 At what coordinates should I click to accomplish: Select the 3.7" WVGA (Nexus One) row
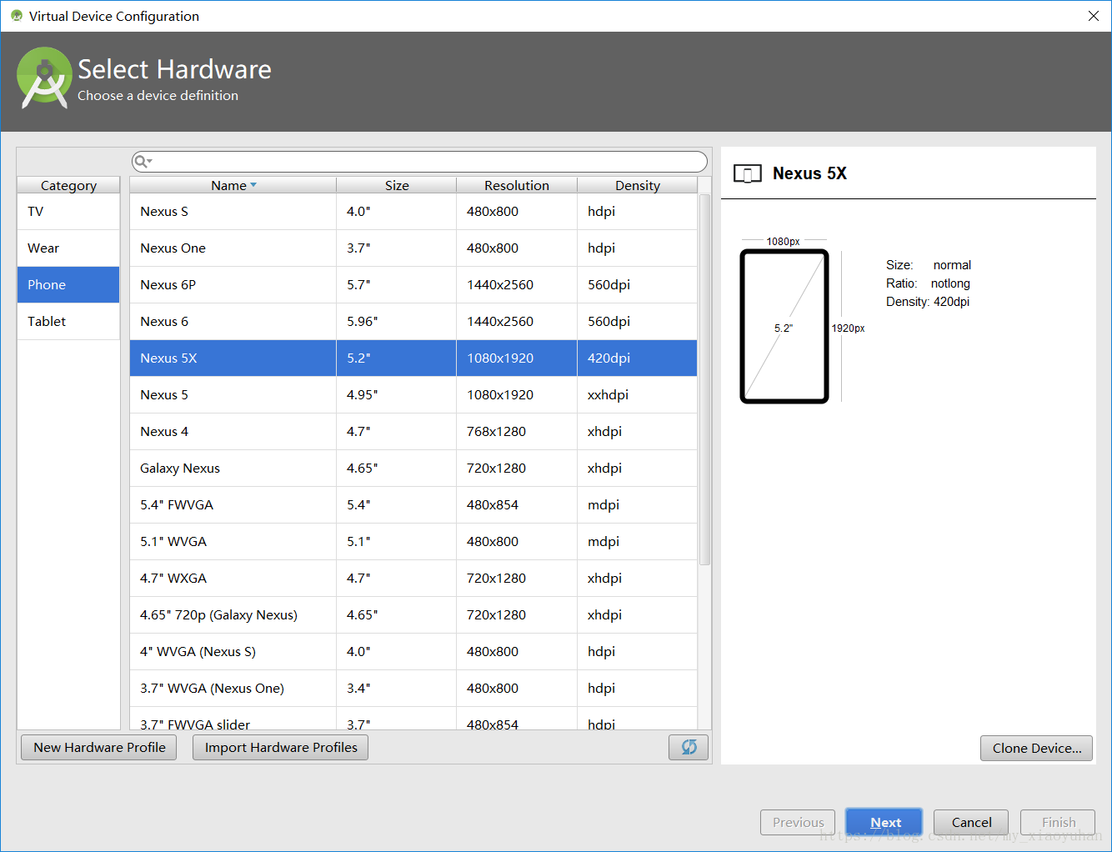tap(413, 689)
